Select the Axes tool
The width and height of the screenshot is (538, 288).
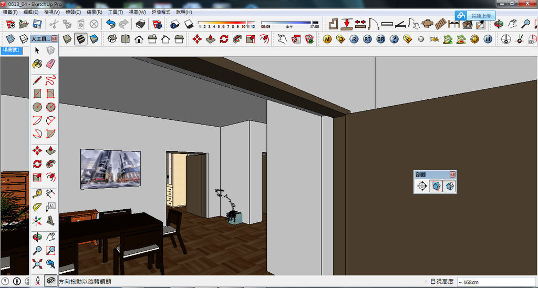[x=37, y=220]
